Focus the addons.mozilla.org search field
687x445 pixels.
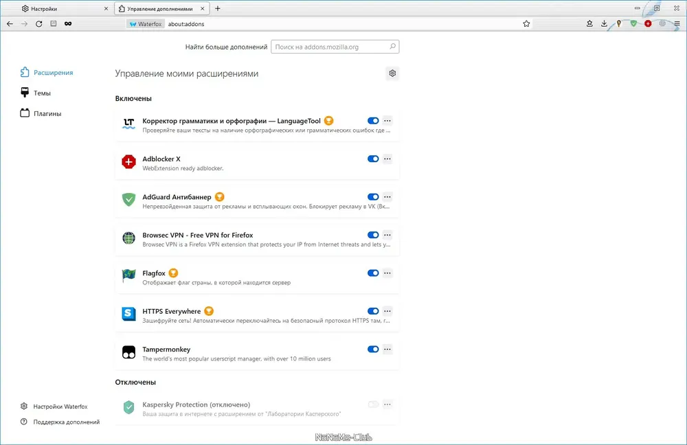click(x=335, y=47)
